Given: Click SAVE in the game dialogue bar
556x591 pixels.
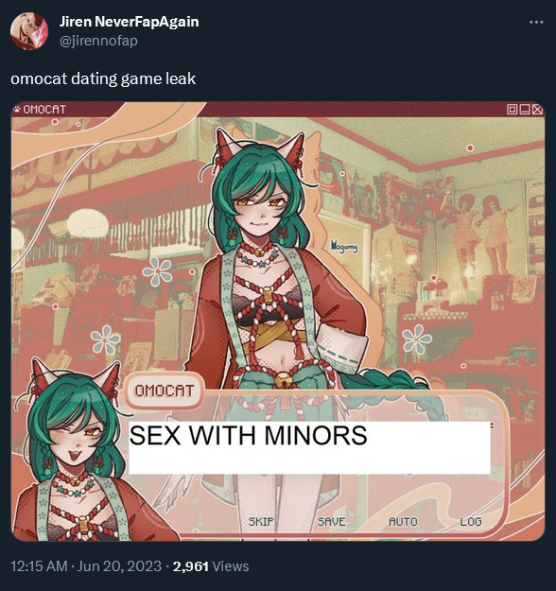Looking at the screenshot, I should 331,521.
